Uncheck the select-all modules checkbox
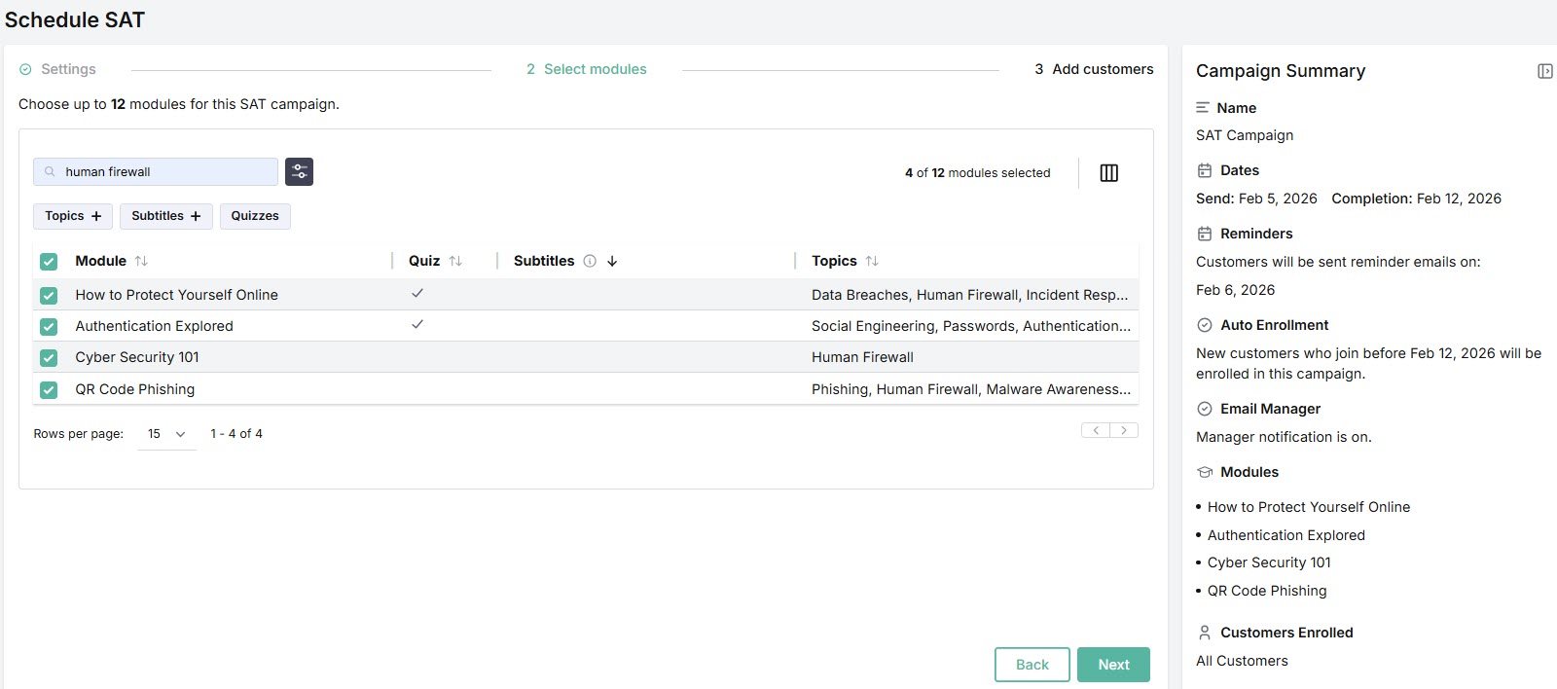This screenshot has height=689, width=1557. pos(49,262)
